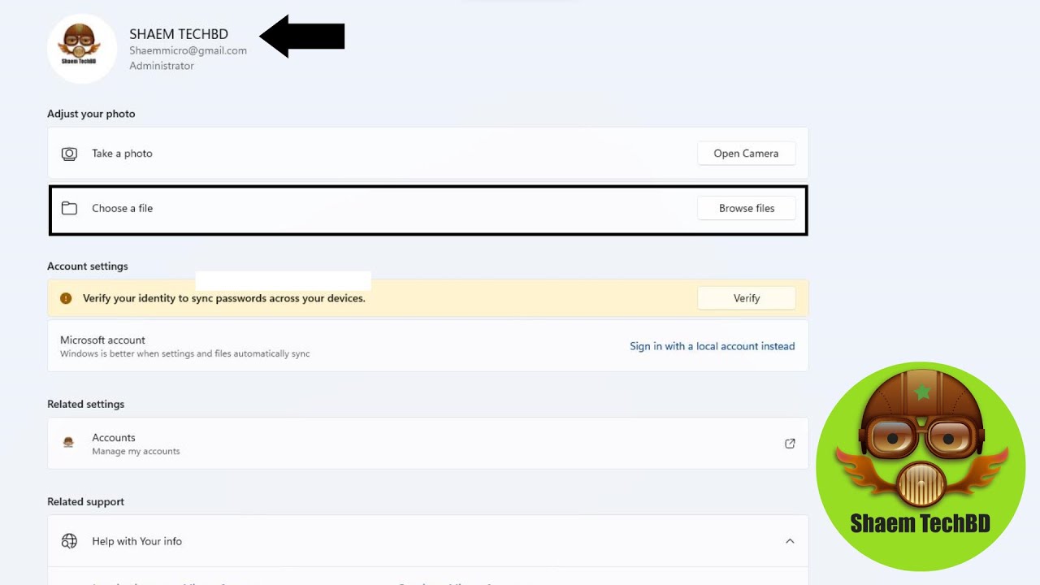Sign in with a local account instead
The height and width of the screenshot is (585, 1040).
coord(712,346)
